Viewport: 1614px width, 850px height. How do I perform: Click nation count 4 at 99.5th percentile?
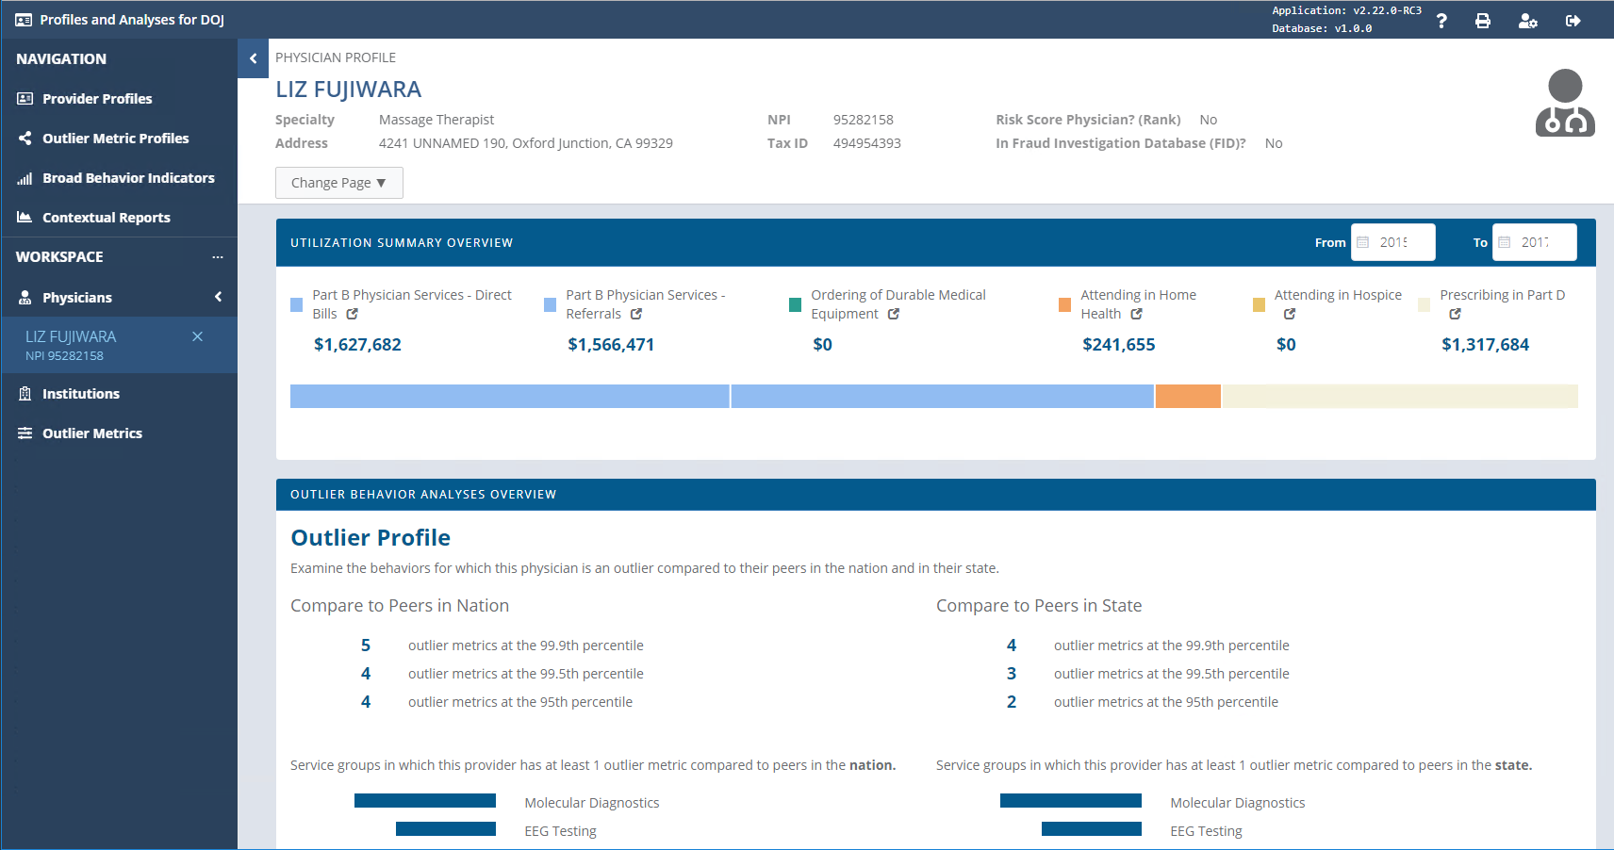click(x=366, y=674)
